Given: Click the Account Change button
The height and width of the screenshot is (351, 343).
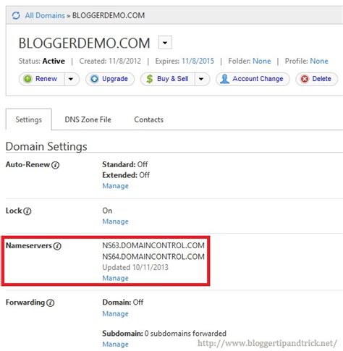Looking at the screenshot, I should [x=253, y=79].
